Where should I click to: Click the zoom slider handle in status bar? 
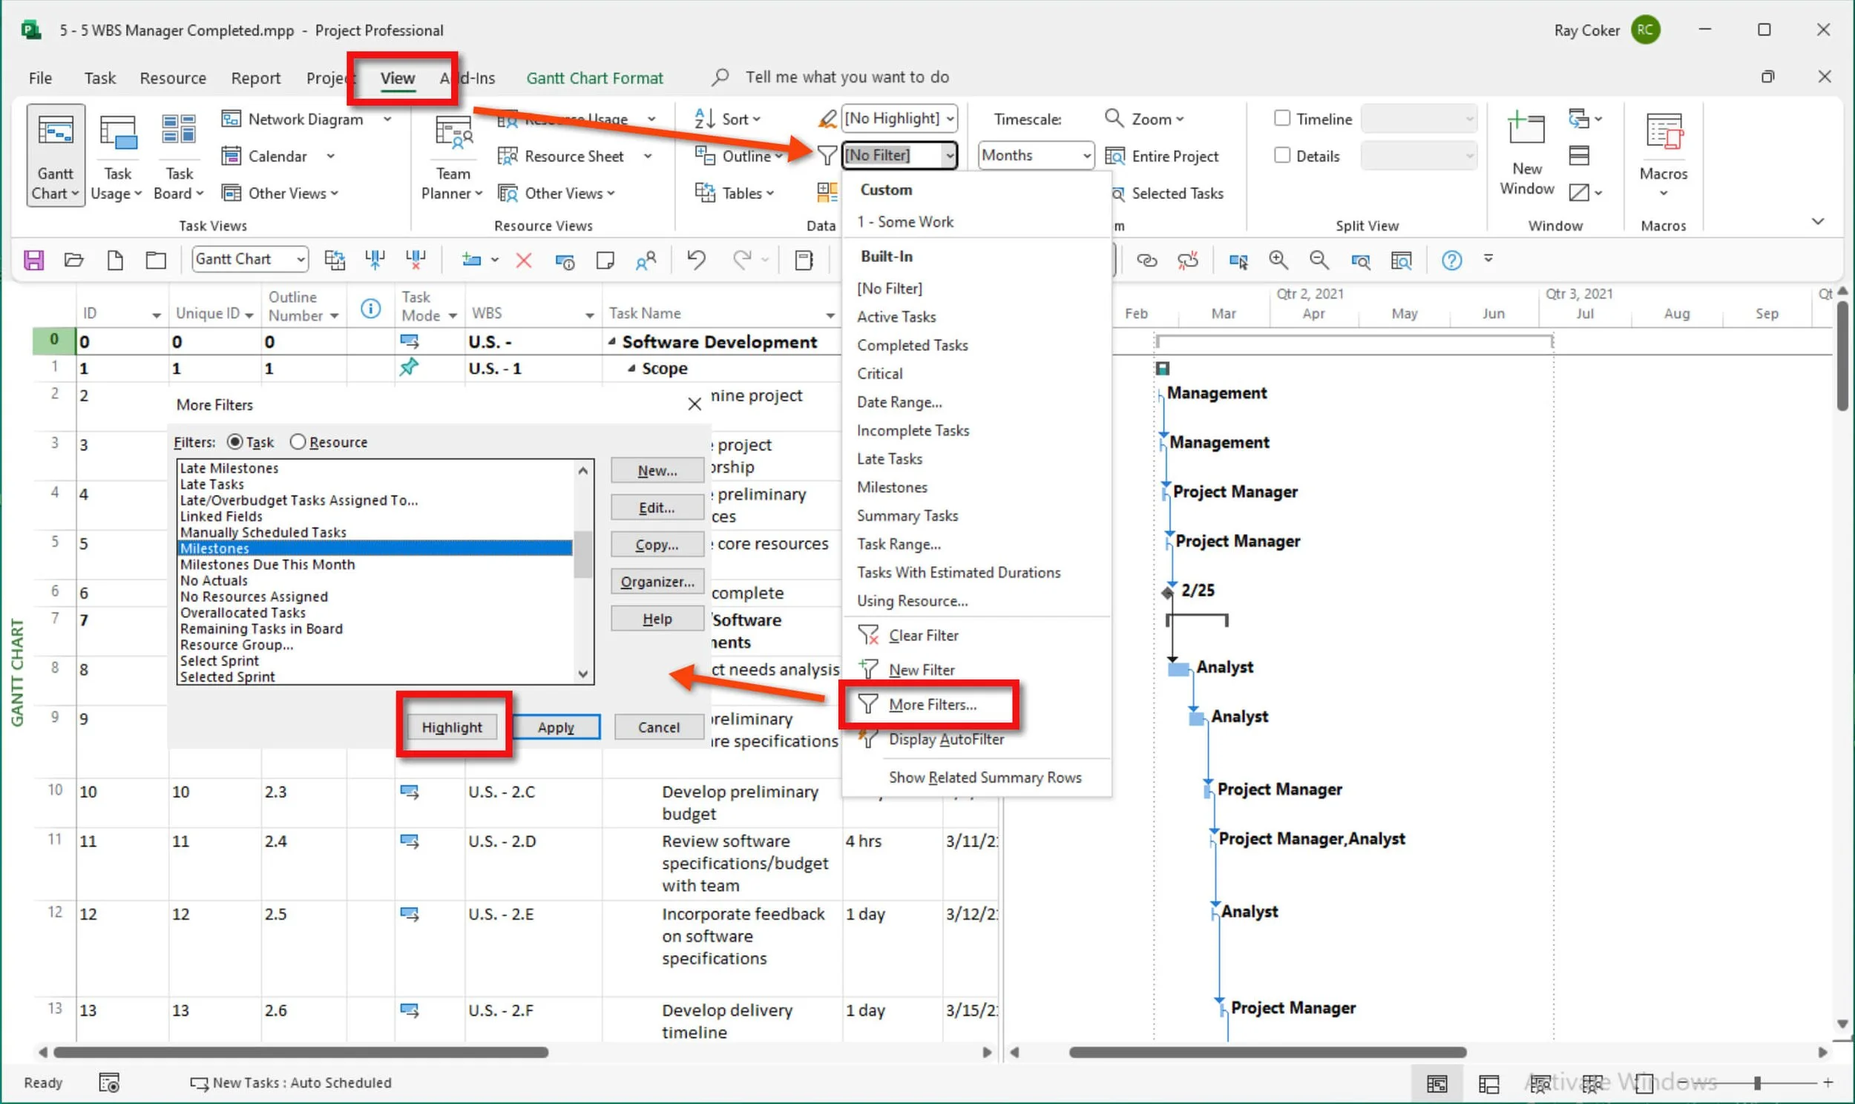click(x=1757, y=1083)
